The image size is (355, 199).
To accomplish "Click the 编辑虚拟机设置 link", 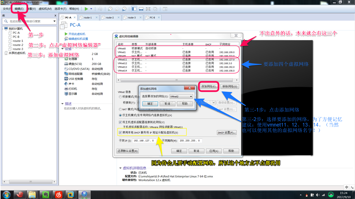I will click(x=78, y=39).
